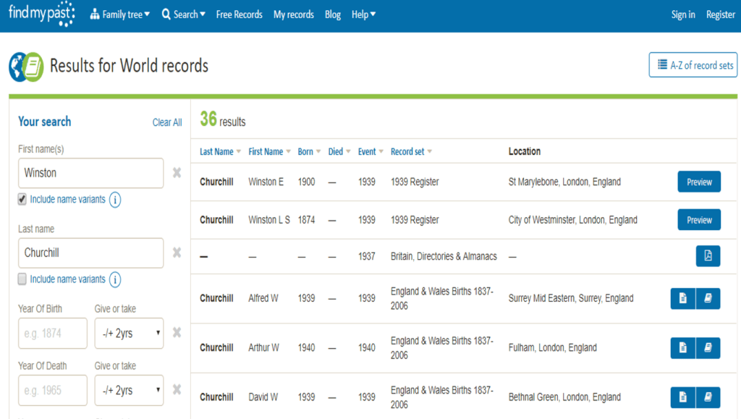Clear the Last name field with X

tap(177, 253)
